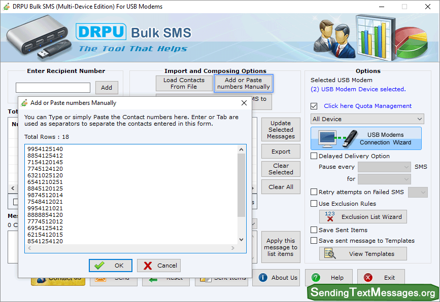The height and width of the screenshot is (302, 440).
Task: Click number 8845120125 in the list
Action: pyautogui.click(x=45, y=188)
